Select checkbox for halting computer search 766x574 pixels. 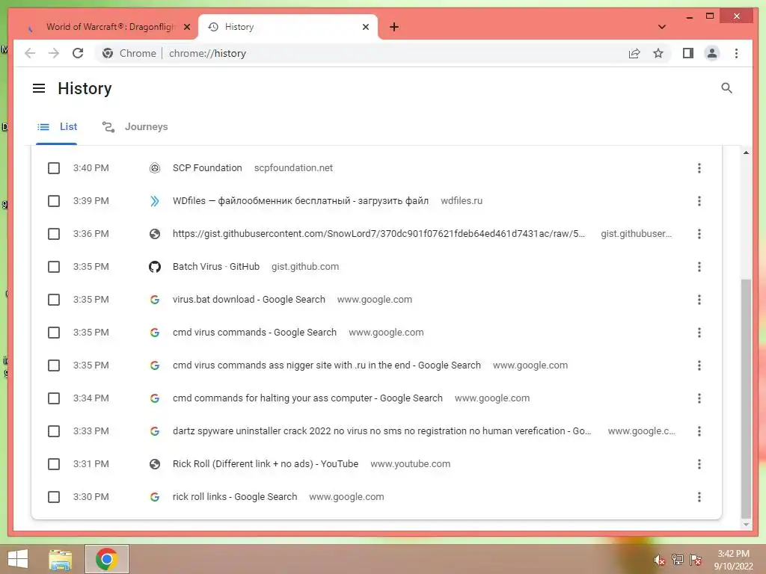pos(54,398)
